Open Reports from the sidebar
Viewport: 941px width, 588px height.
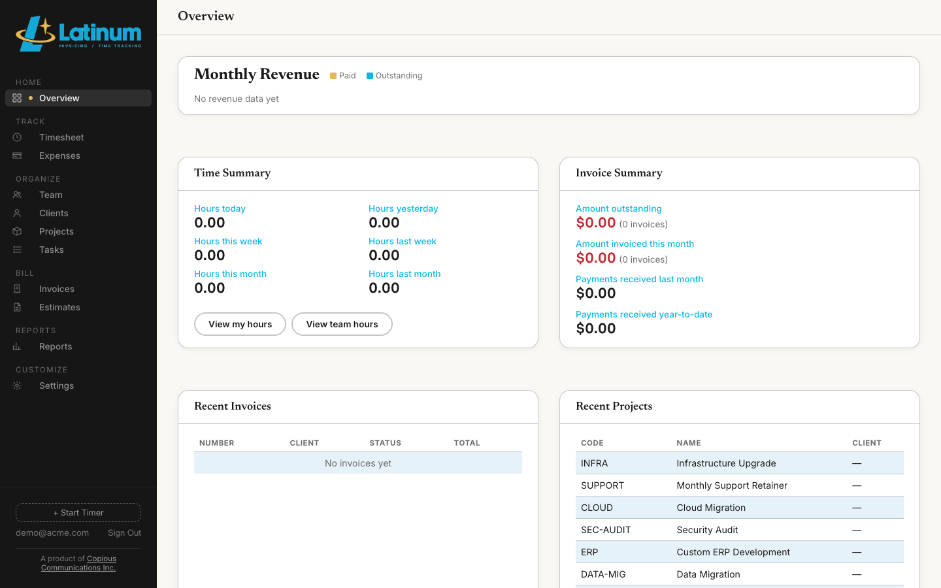(78, 346)
